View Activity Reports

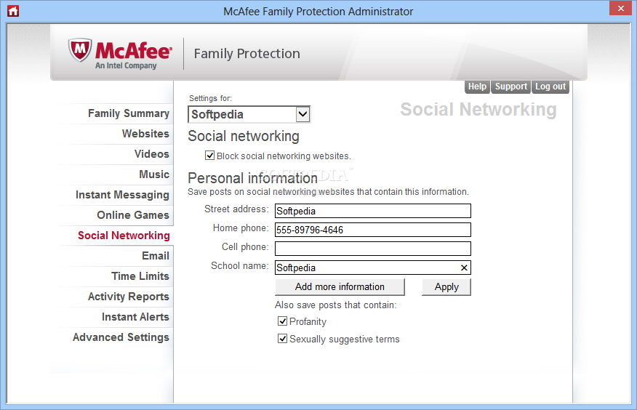(129, 297)
